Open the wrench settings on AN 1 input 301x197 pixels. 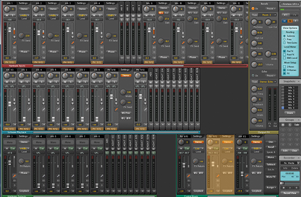(14, 43)
